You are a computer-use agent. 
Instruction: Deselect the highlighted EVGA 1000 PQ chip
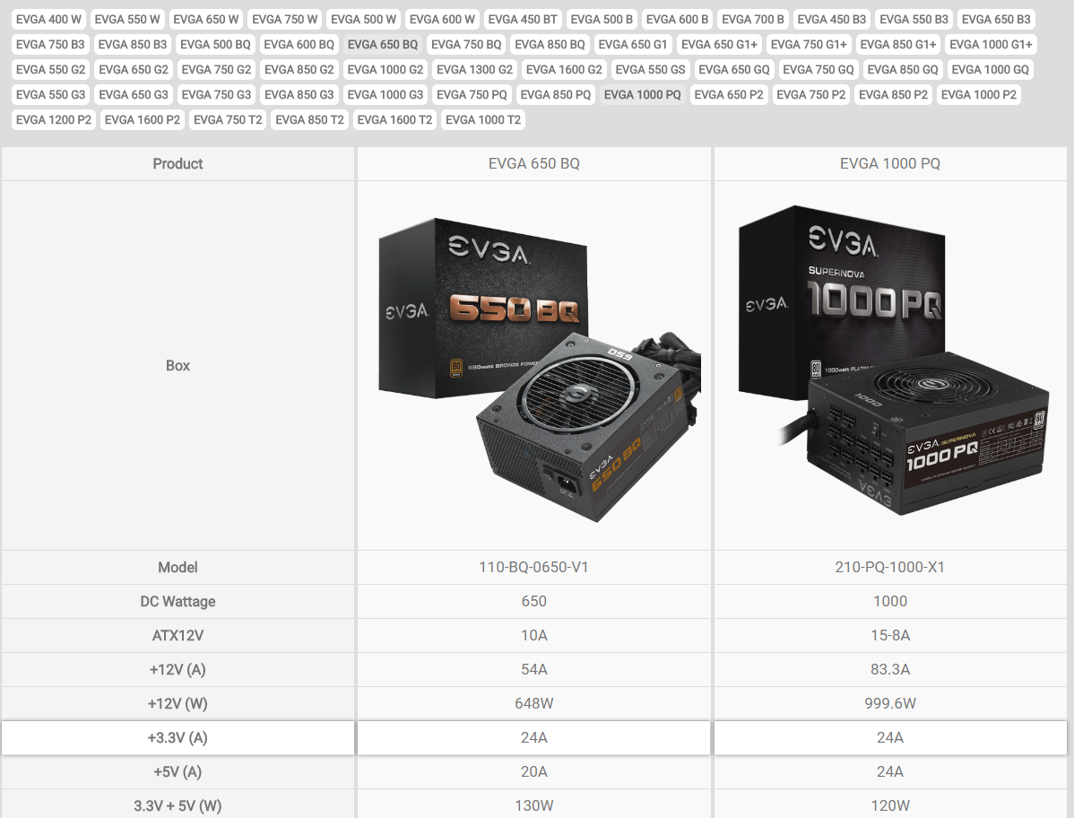[x=643, y=94]
